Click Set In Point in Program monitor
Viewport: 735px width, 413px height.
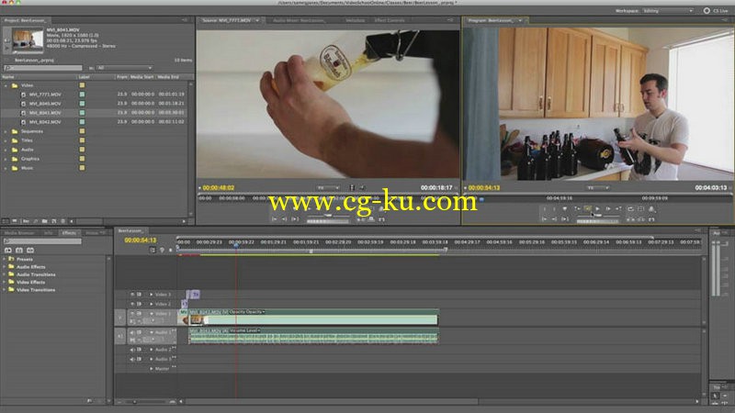click(x=544, y=209)
